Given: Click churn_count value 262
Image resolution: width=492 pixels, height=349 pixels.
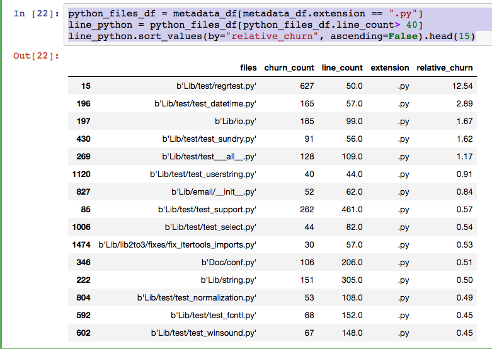Looking at the screenshot, I should point(307,209).
